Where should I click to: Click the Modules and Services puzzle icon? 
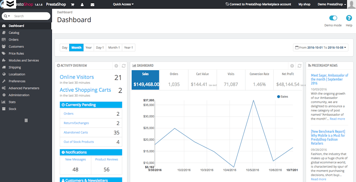(x=4, y=60)
